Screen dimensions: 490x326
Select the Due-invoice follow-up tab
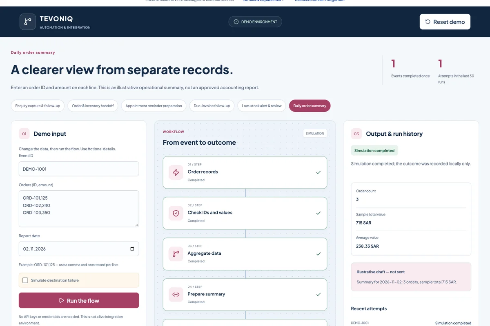(x=212, y=106)
